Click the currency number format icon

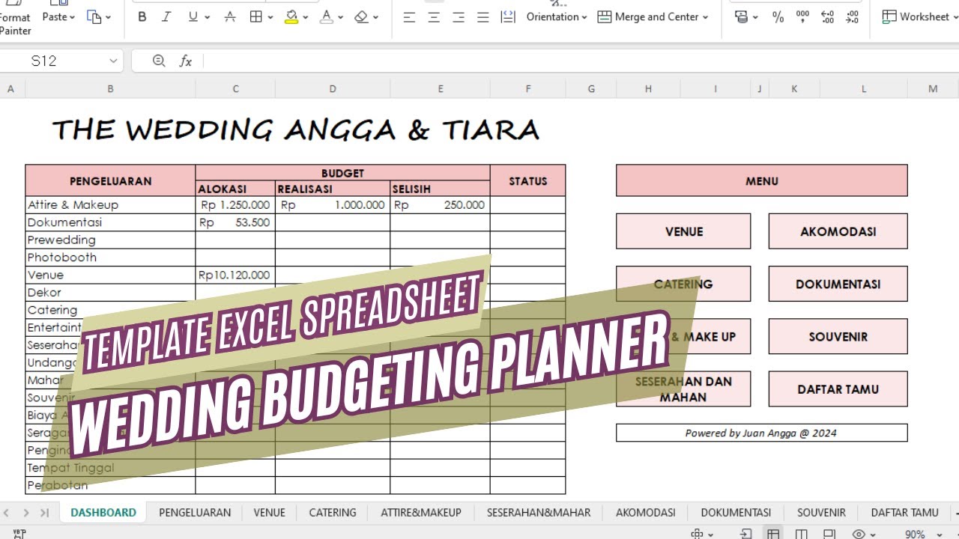[742, 16]
